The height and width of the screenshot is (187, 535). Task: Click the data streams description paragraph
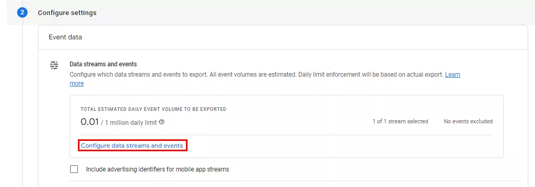265,79
